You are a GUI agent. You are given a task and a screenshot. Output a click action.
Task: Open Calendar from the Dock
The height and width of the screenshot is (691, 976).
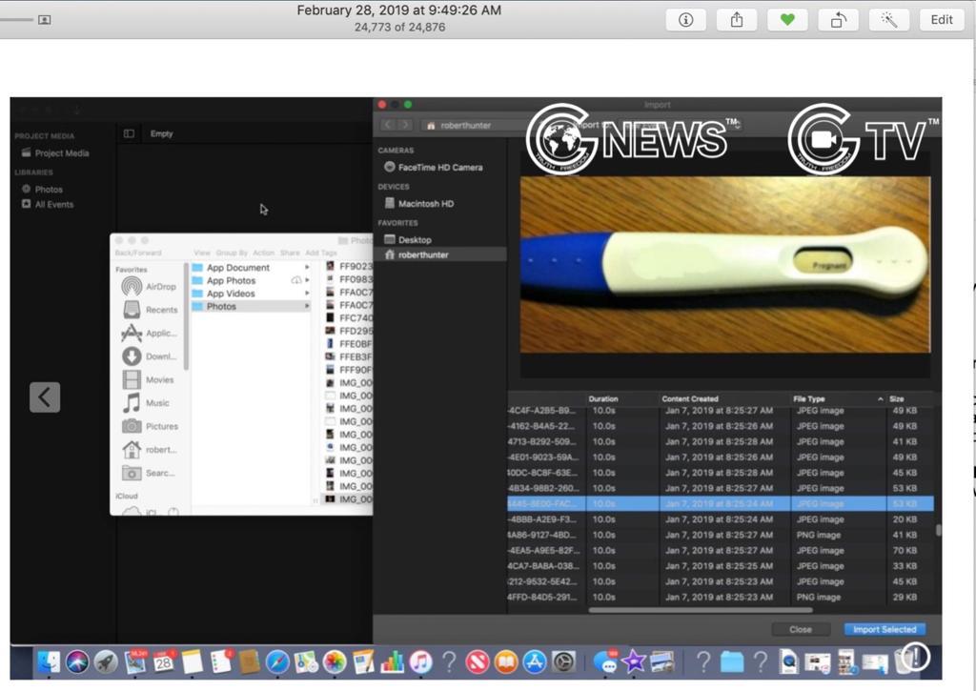[x=164, y=661]
